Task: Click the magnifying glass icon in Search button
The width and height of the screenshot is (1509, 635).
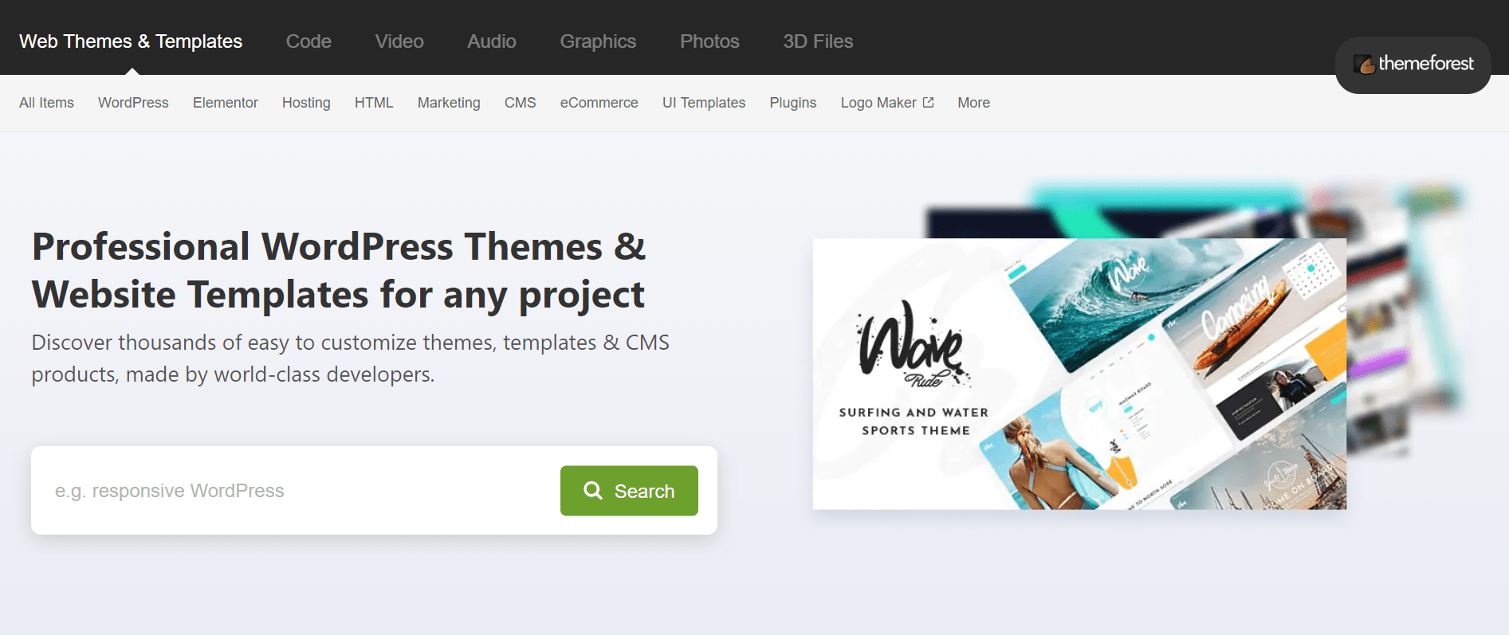Action: [x=592, y=491]
